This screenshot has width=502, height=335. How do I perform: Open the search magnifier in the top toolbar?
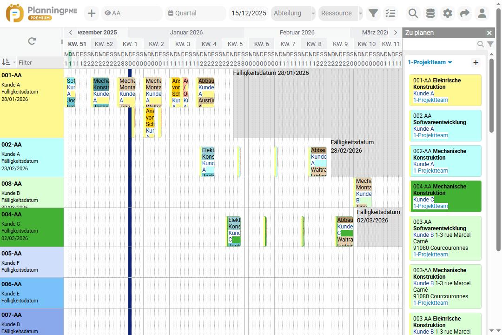[413, 13]
